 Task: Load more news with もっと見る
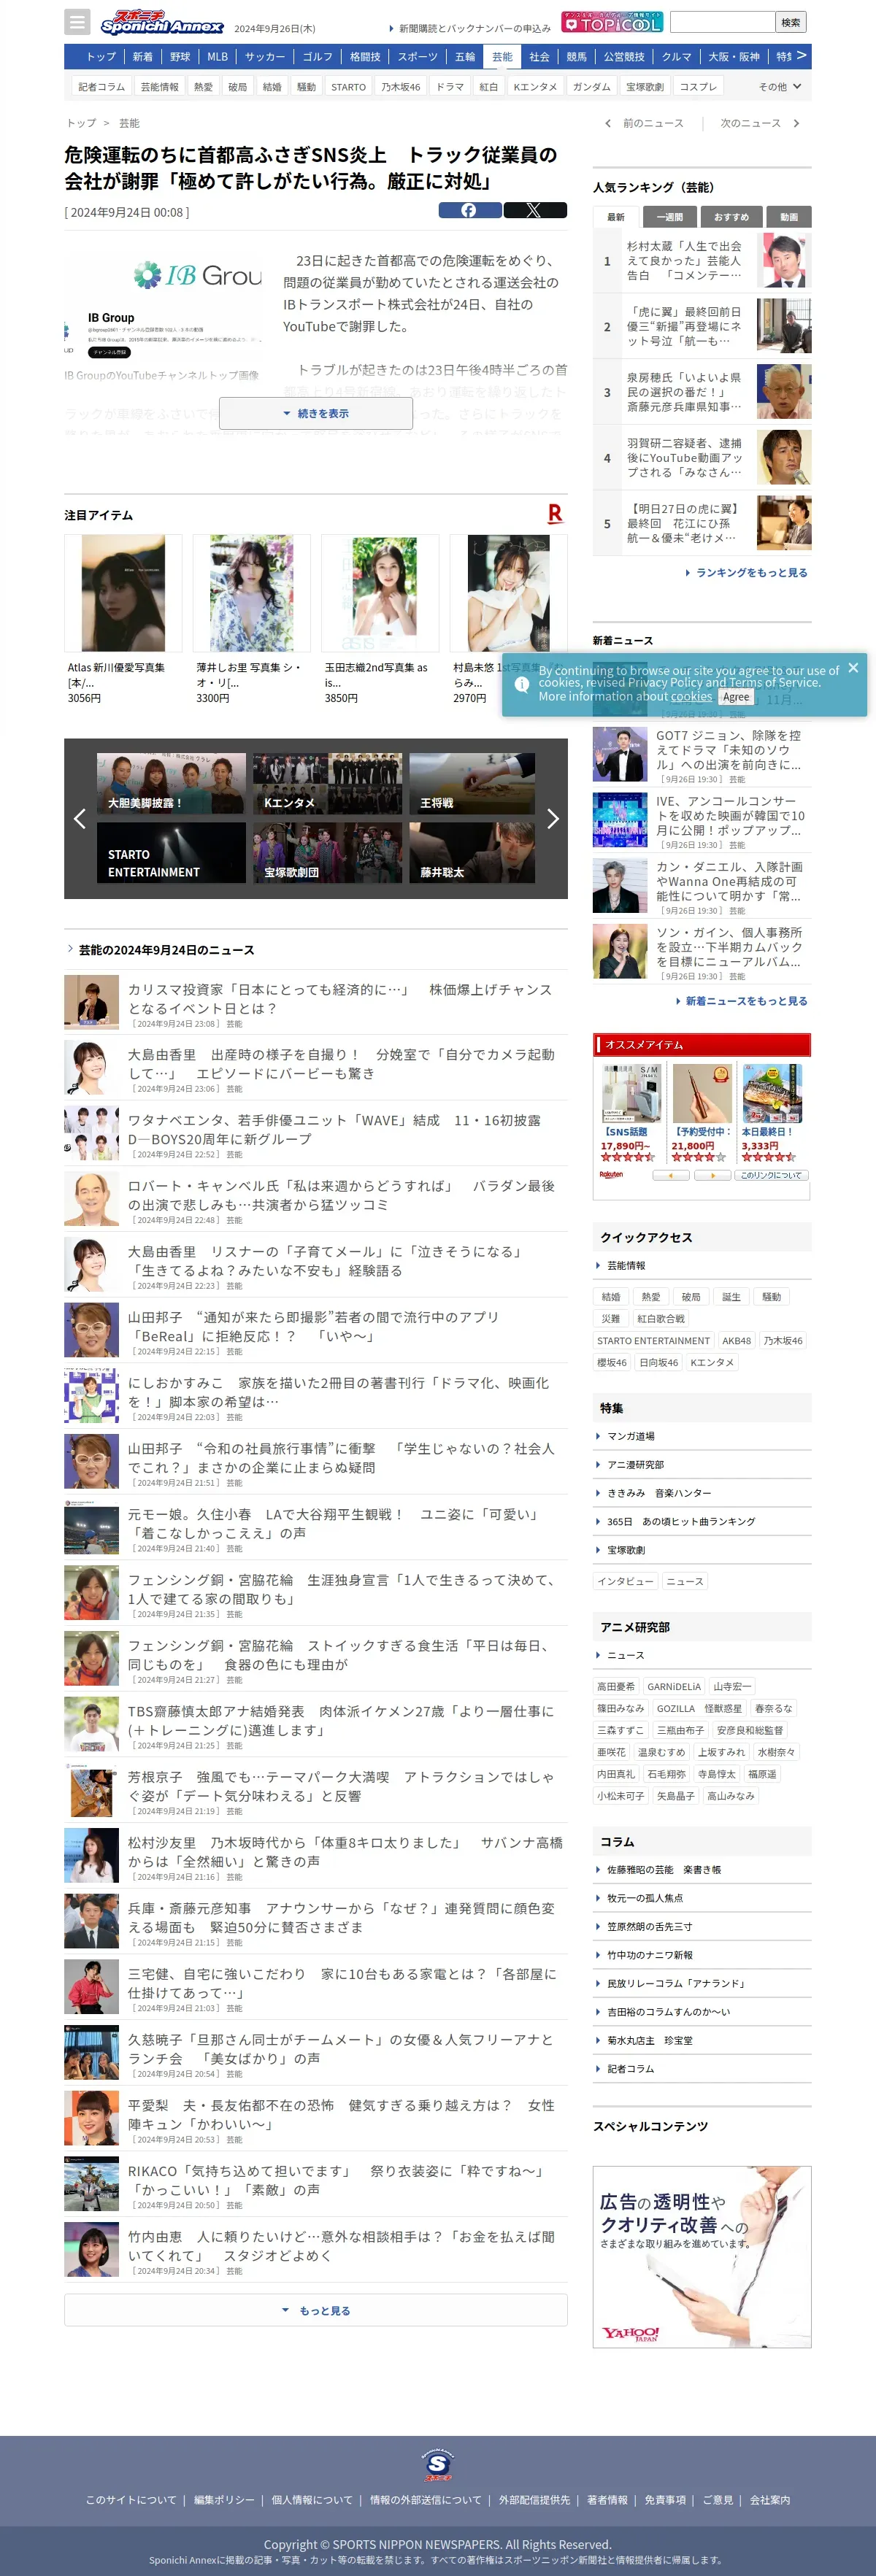(x=316, y=2310)
